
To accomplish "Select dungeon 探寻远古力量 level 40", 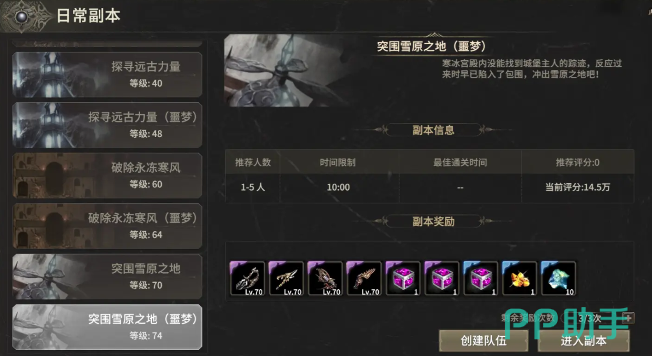I will tap(107, 74).
